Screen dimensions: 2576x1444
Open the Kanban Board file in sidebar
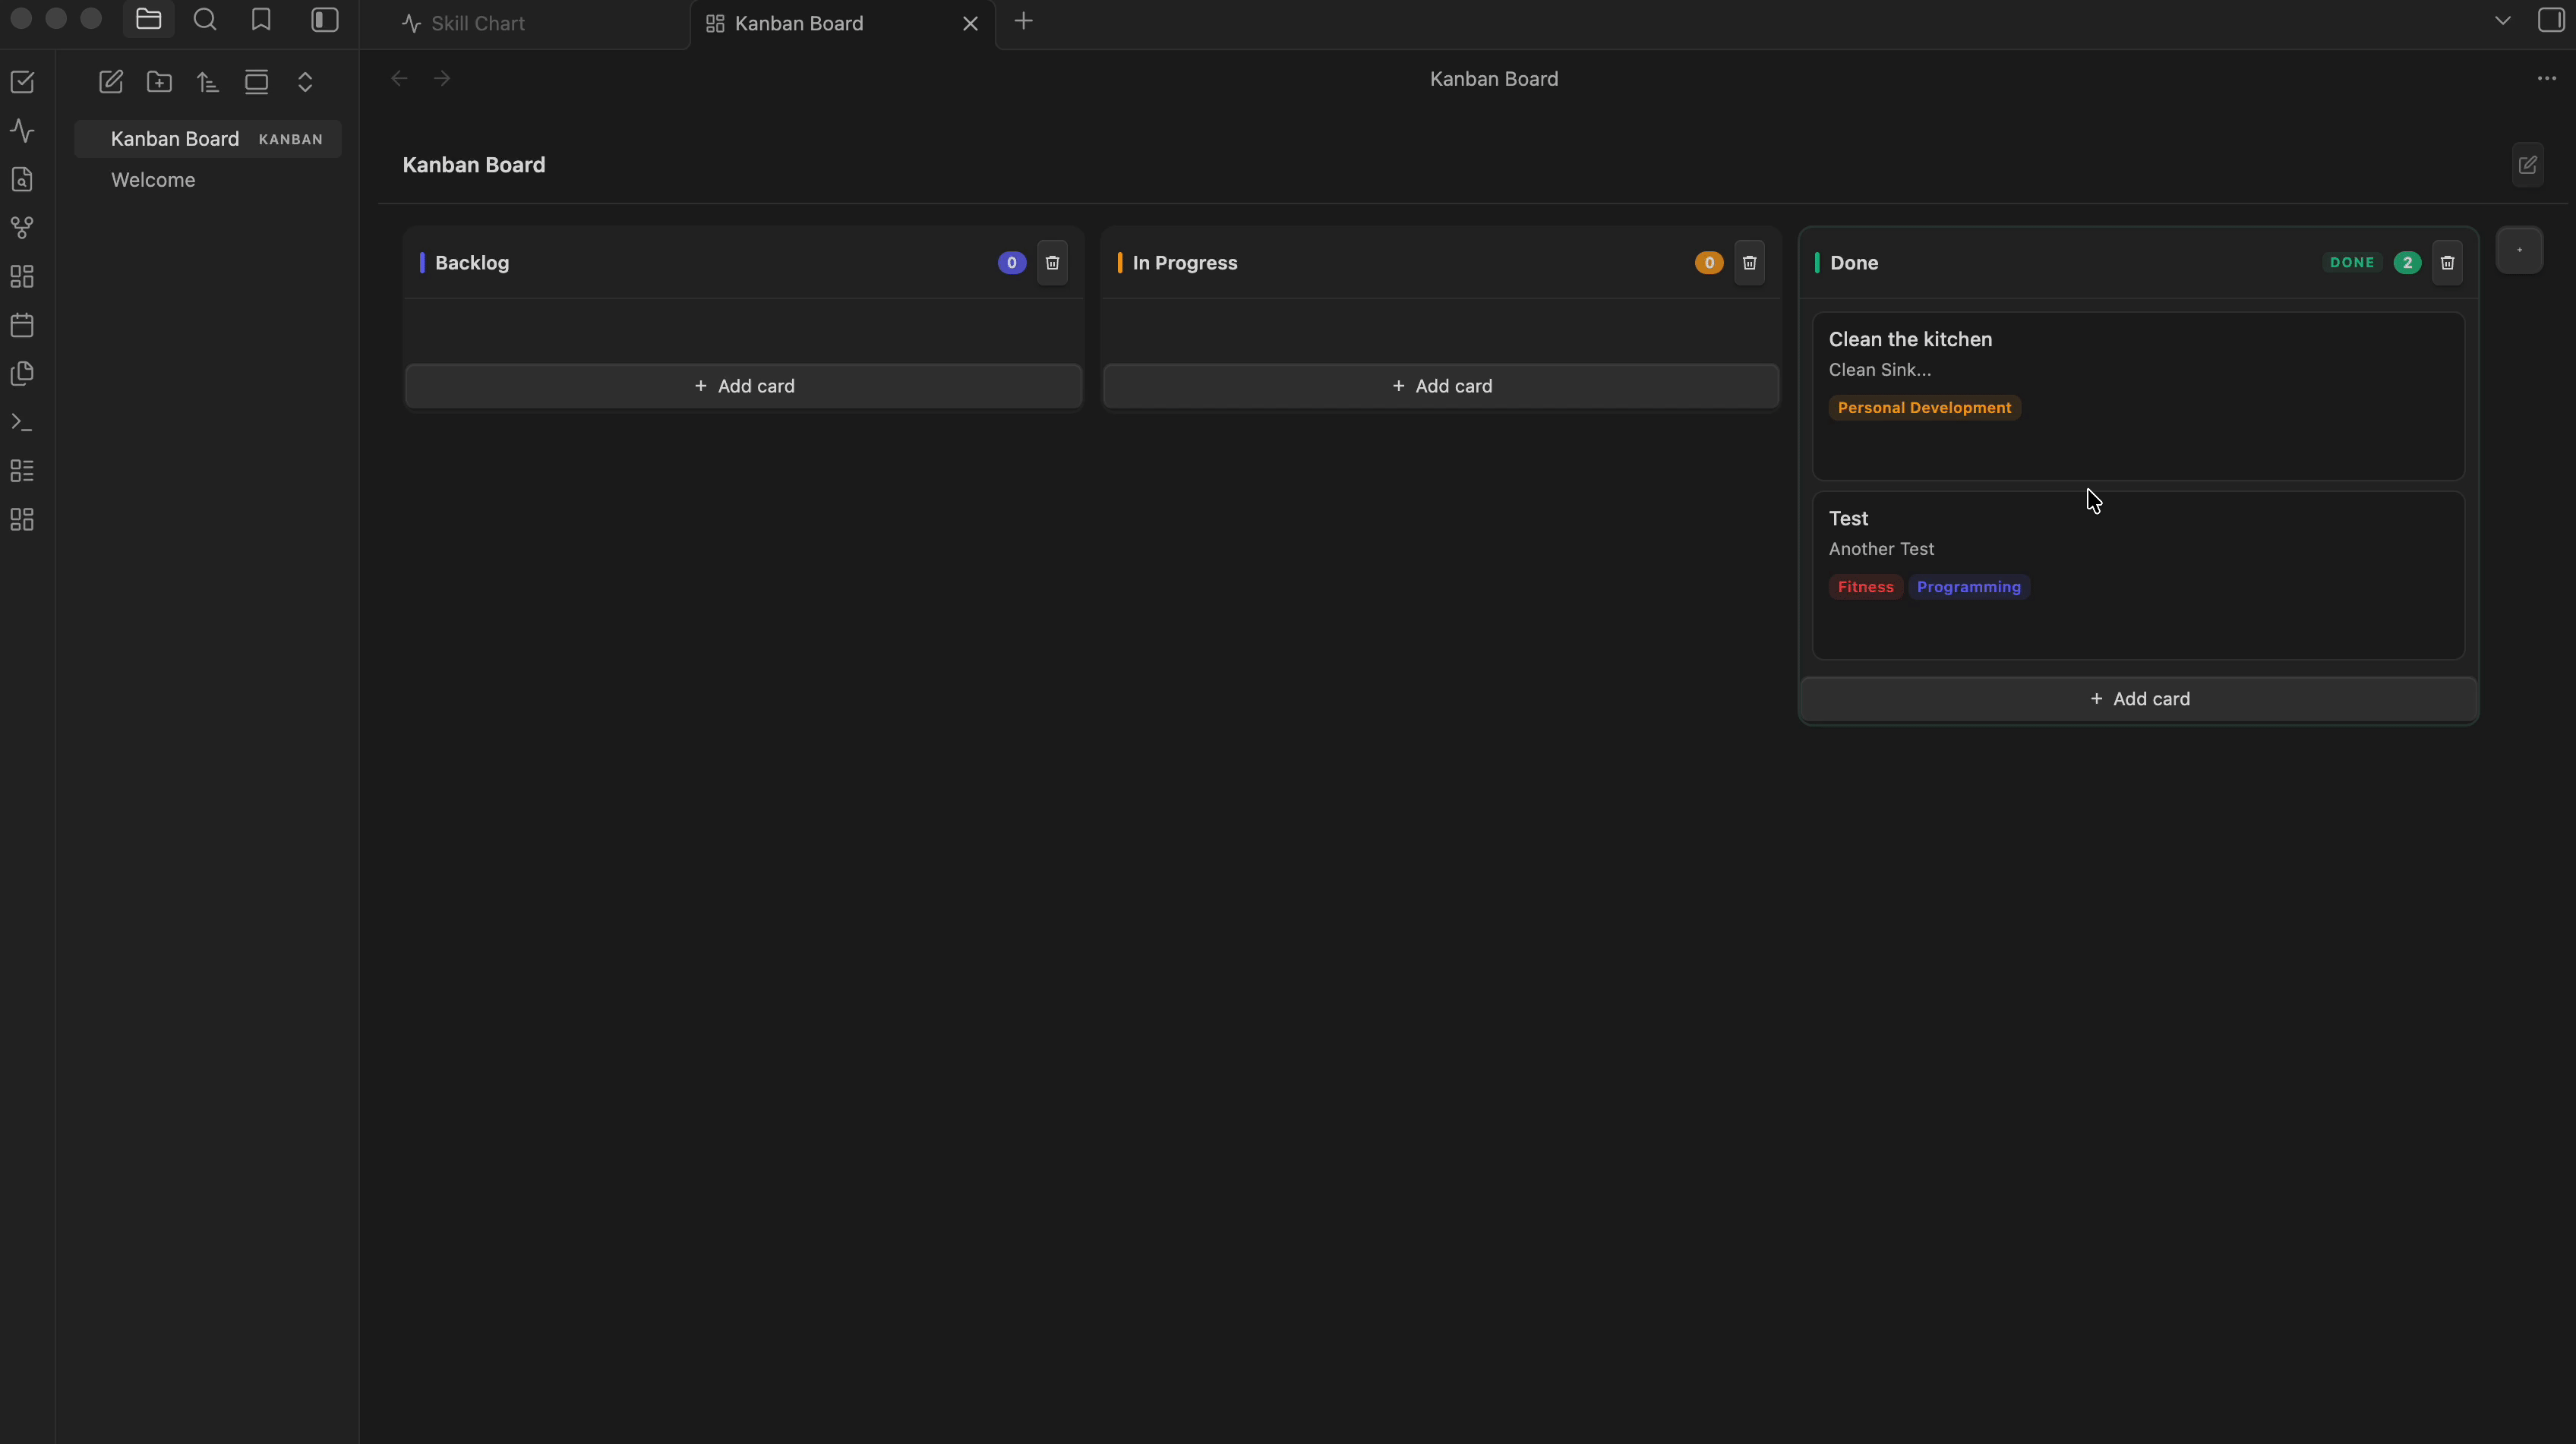(x=208, y=139)
